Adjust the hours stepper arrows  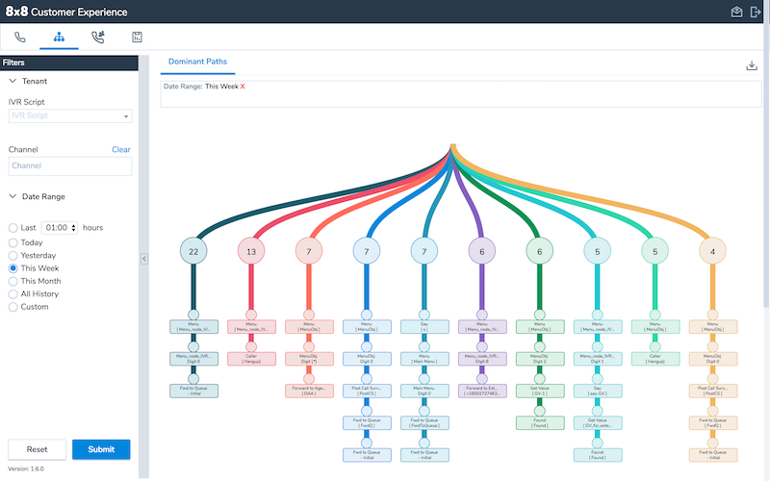(x=74, y=228)
